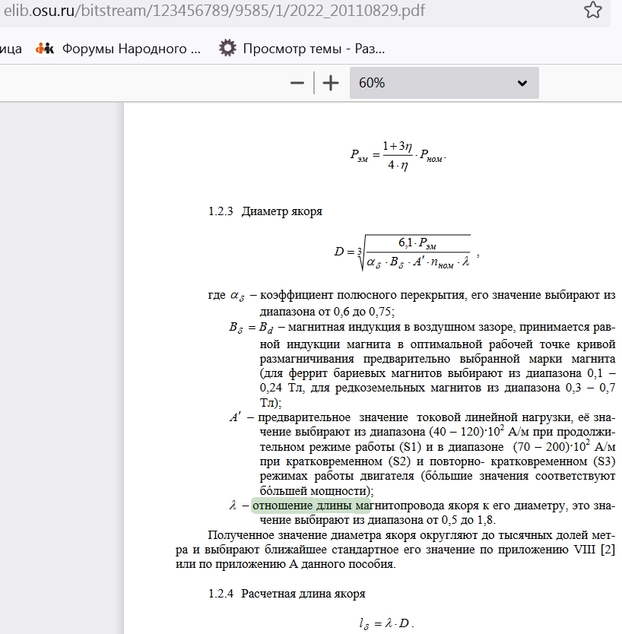
Task: Click the text 'или по приложению А данного пособия.'
Action: pos(285,564)
